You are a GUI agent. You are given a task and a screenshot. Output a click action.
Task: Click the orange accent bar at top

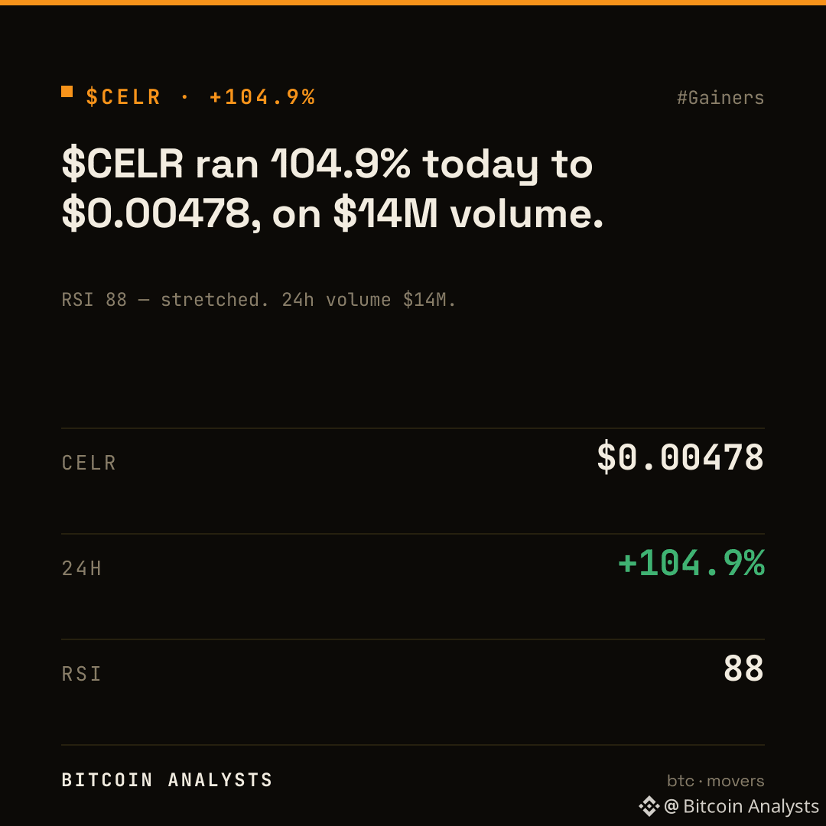(413, 2)
